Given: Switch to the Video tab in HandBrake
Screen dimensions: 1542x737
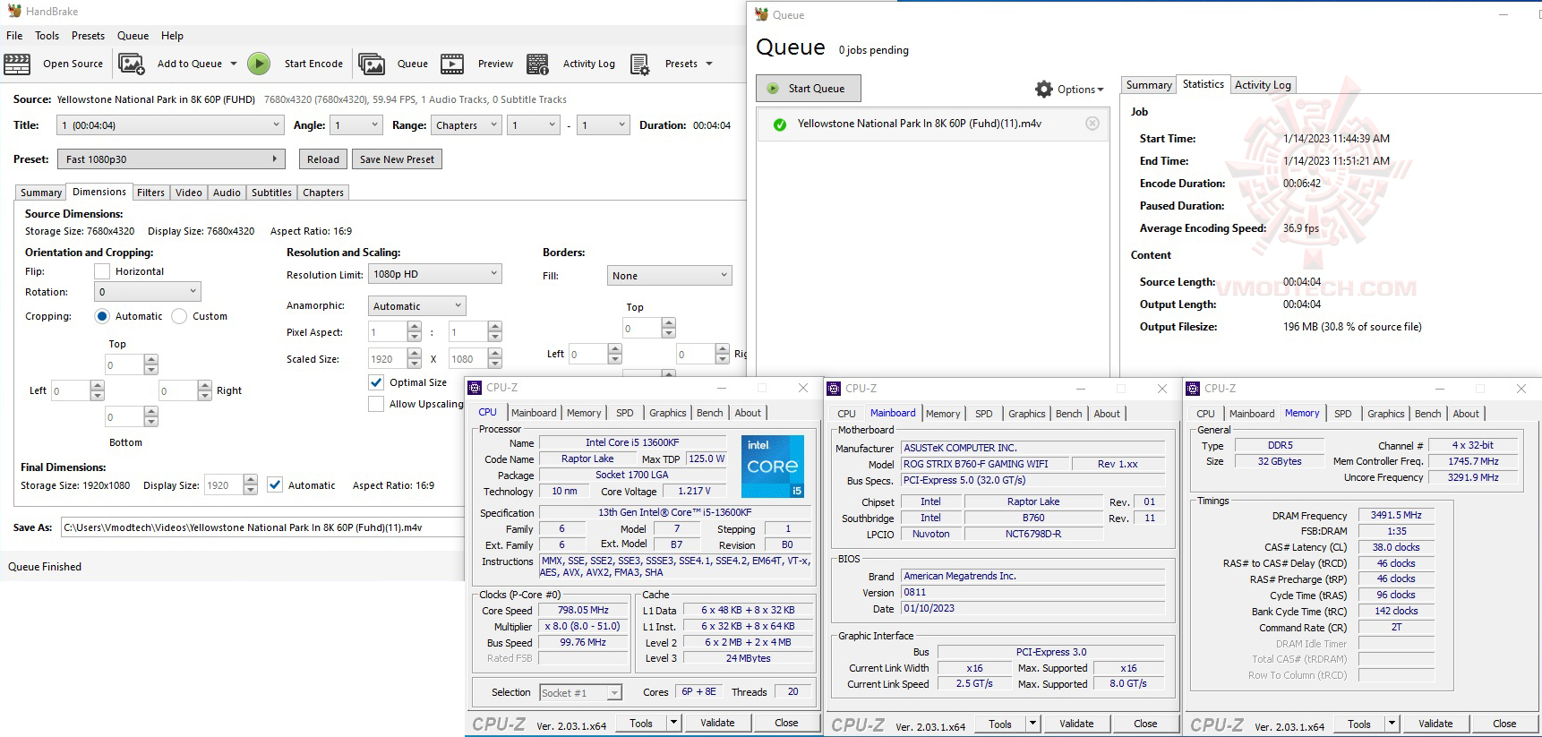Looking at the screenshot, I should click(x=189, y=193).
